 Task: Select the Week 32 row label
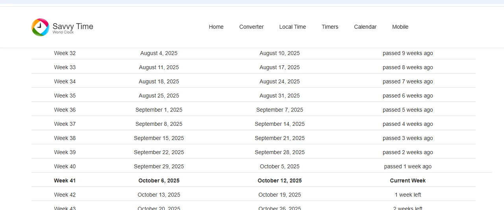[65, 53]
